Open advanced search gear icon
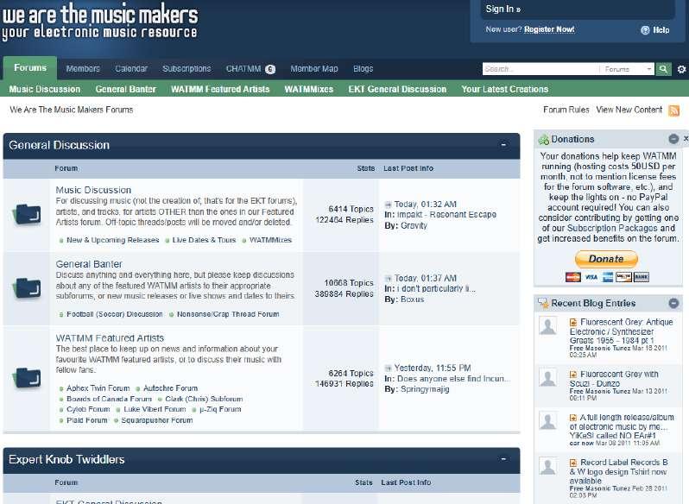 [681, 69]
